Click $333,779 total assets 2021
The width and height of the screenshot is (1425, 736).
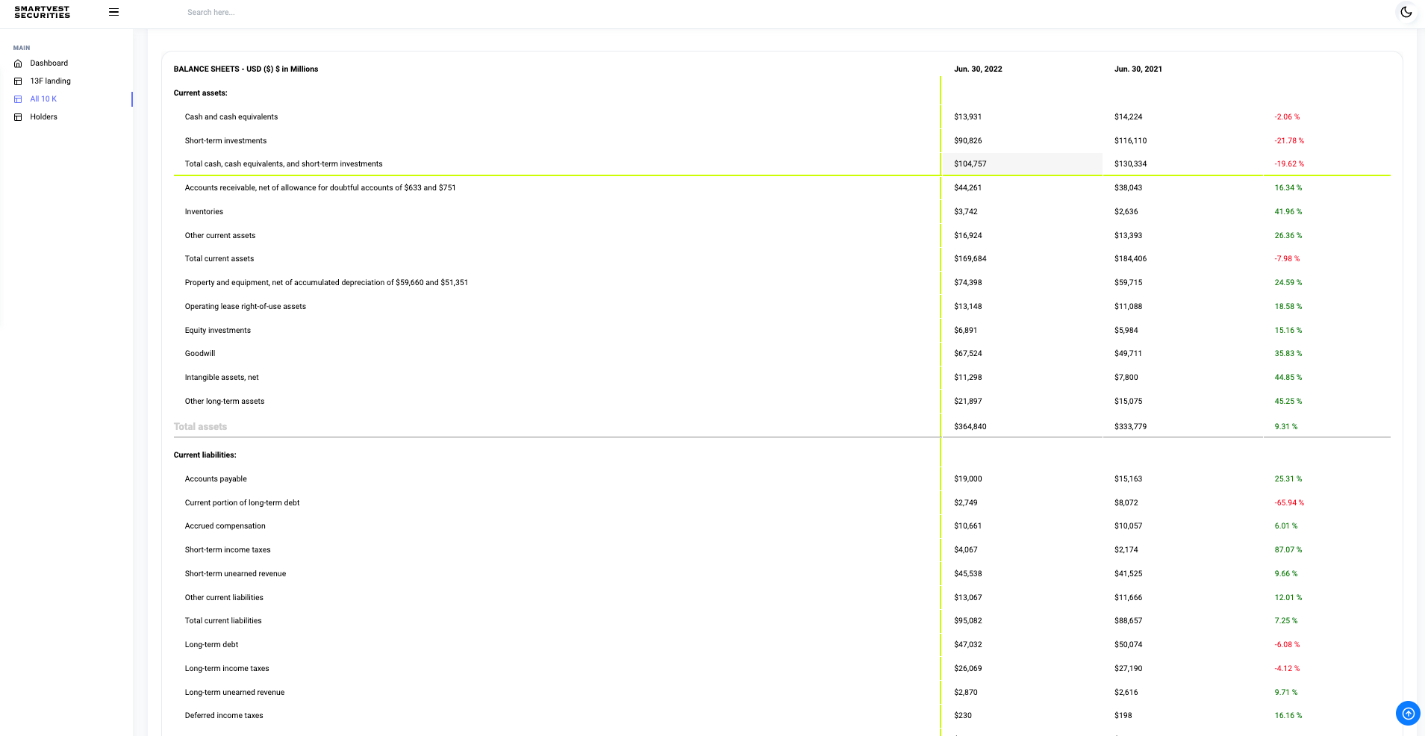1131,427
